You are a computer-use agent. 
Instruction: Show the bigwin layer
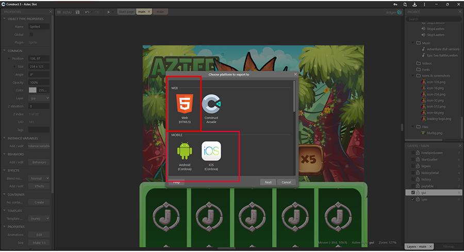pyautogui.click(x=413, y=166)
